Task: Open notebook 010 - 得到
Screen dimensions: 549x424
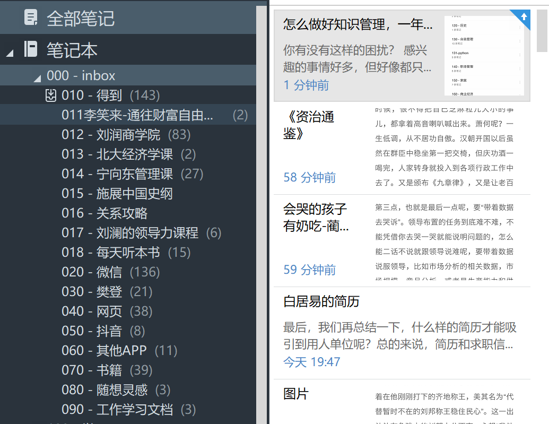Action: pos(128,96)
